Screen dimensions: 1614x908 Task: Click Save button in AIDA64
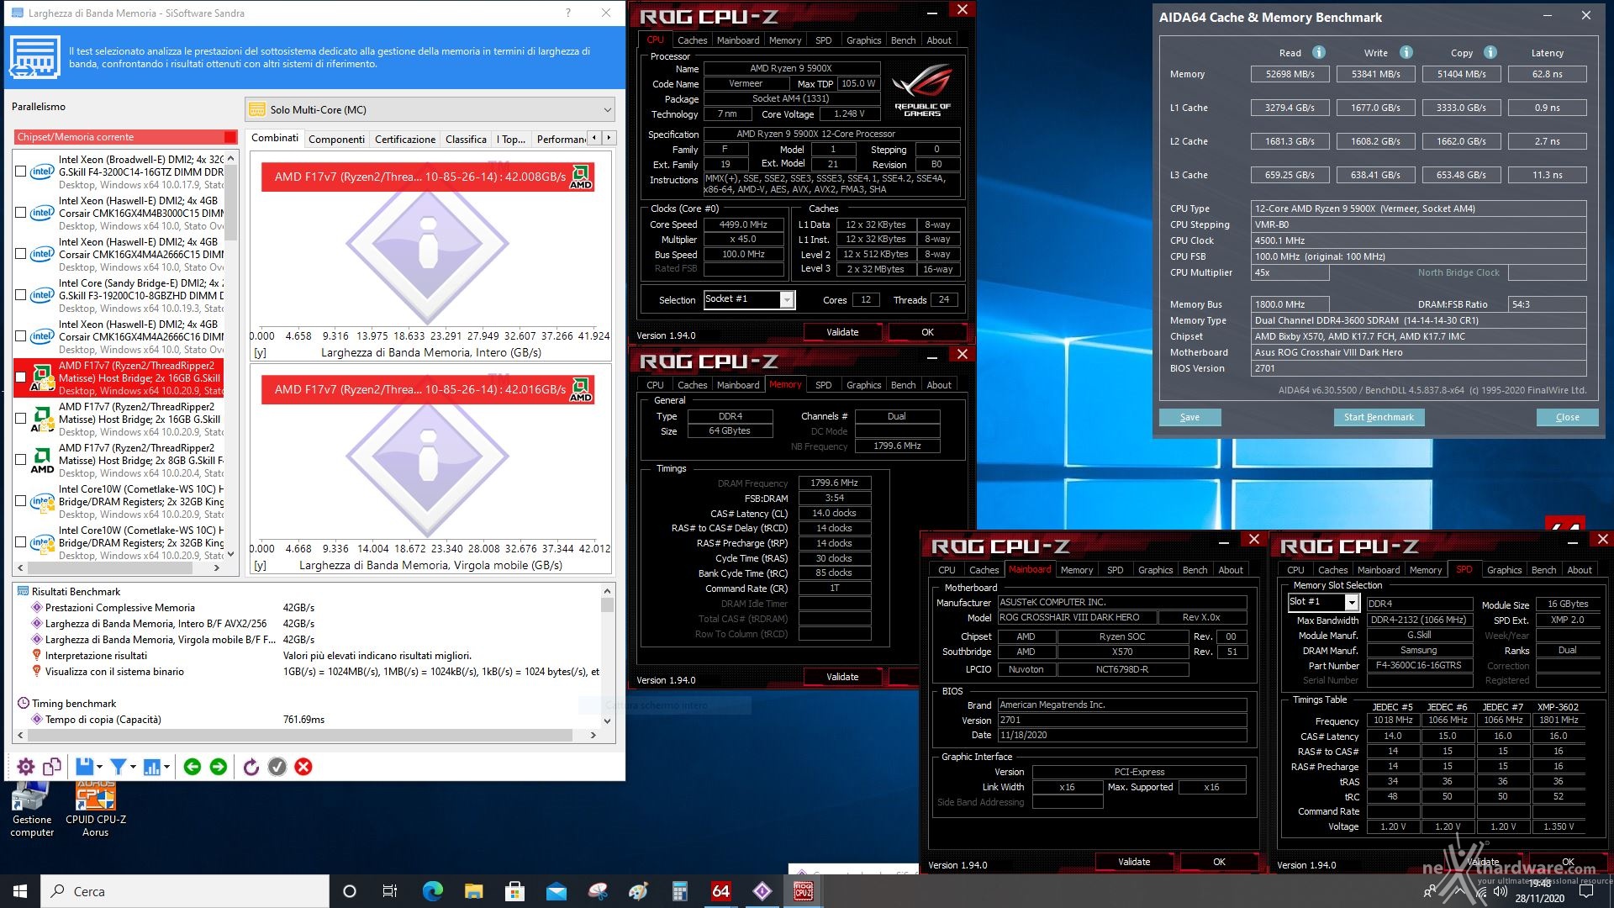(1189, 417)
